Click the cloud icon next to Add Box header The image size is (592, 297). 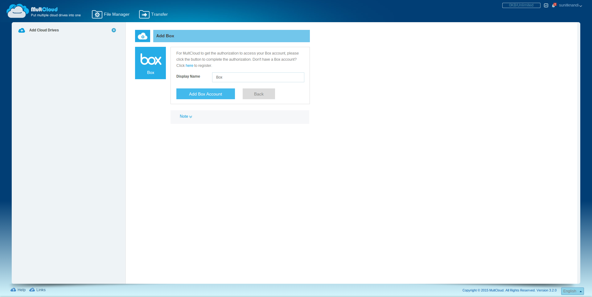142,36
